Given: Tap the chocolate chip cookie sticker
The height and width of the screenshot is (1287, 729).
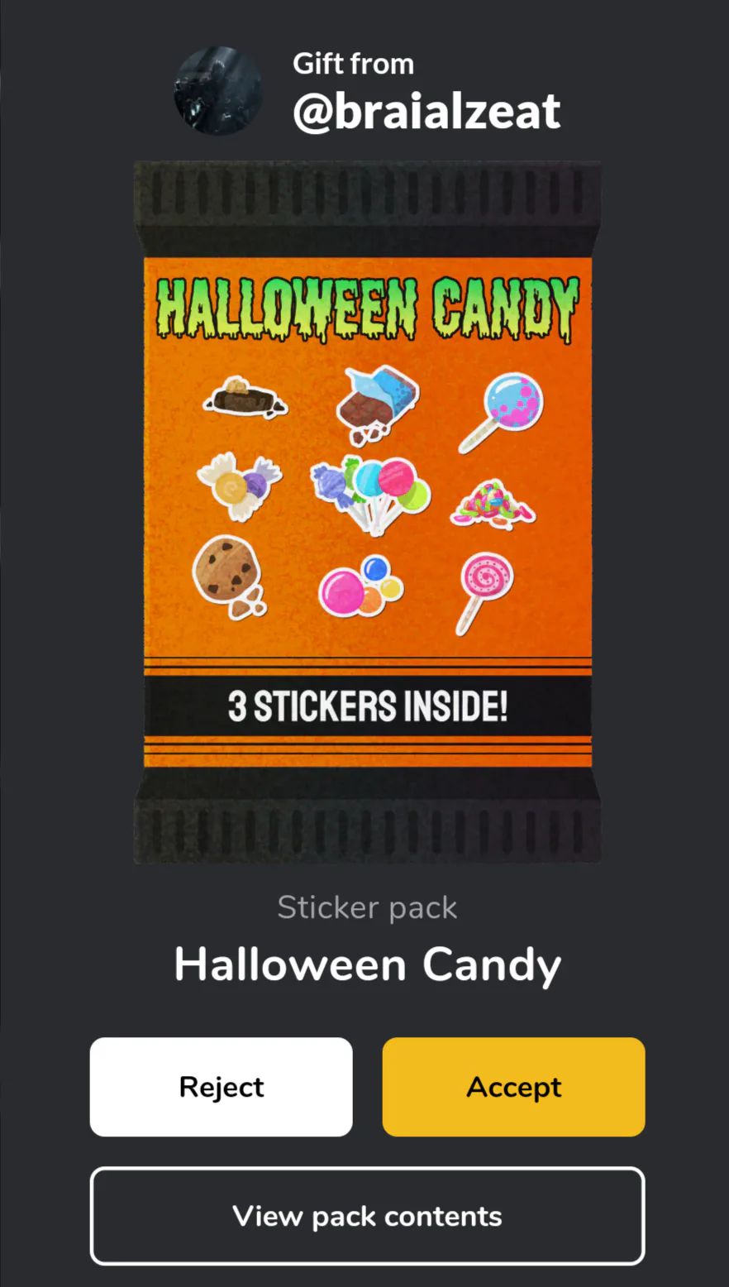Looking at the screenshot, I should 228,577.
